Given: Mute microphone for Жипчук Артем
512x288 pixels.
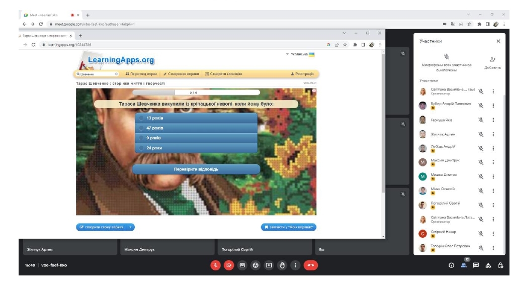Looking at the screenshot, I should 481,134.
